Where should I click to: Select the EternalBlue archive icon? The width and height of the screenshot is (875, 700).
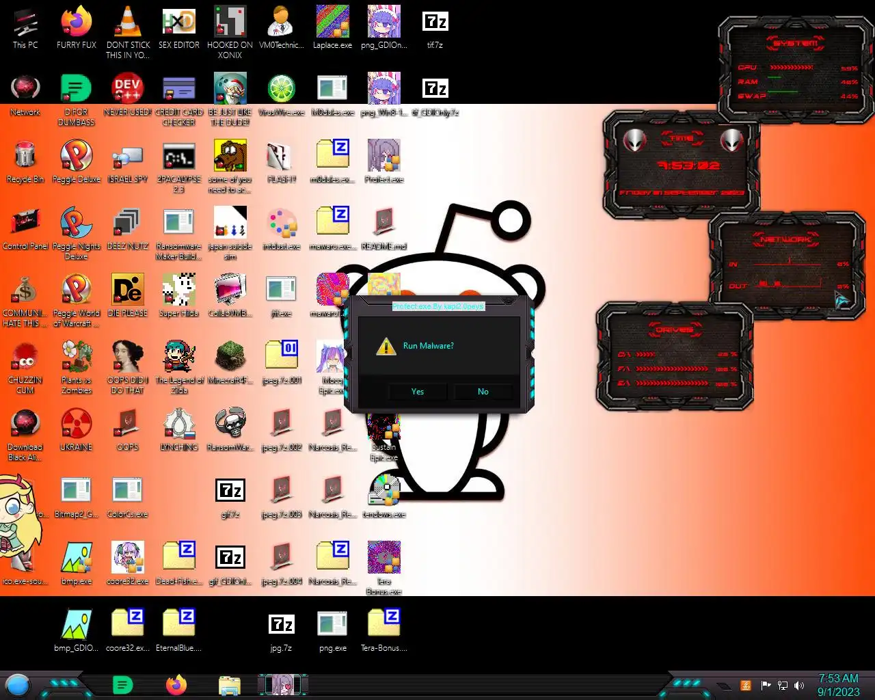click(x=179, y=630)
